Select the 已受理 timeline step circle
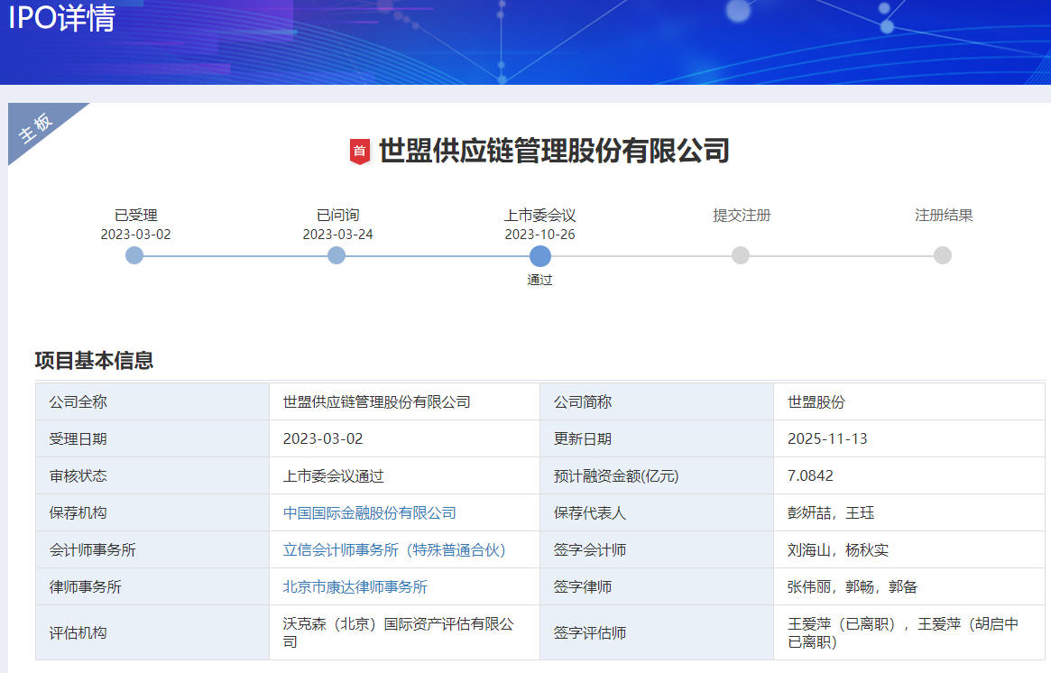The height and width of the screenshot is (673, 1051). click(x=134, y=255)
